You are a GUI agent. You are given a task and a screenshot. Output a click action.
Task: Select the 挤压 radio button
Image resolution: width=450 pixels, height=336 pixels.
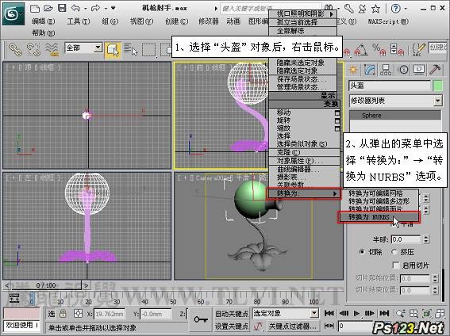394,252
